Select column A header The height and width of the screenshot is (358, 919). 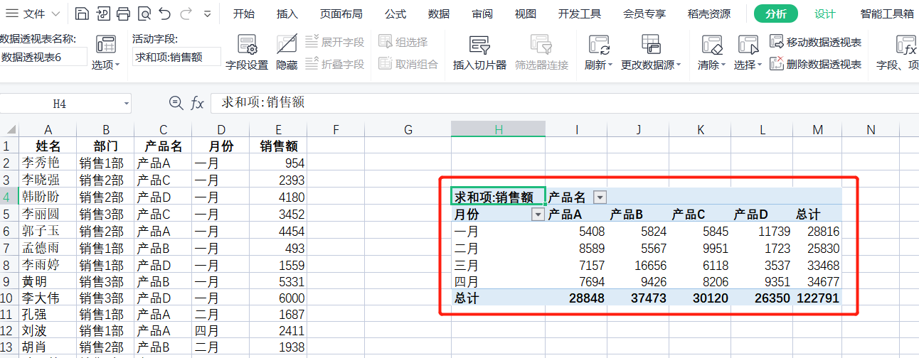48,129
